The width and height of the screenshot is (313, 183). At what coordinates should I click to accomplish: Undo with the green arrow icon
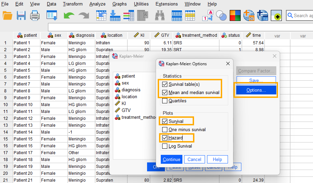click(x=69, y=15)
